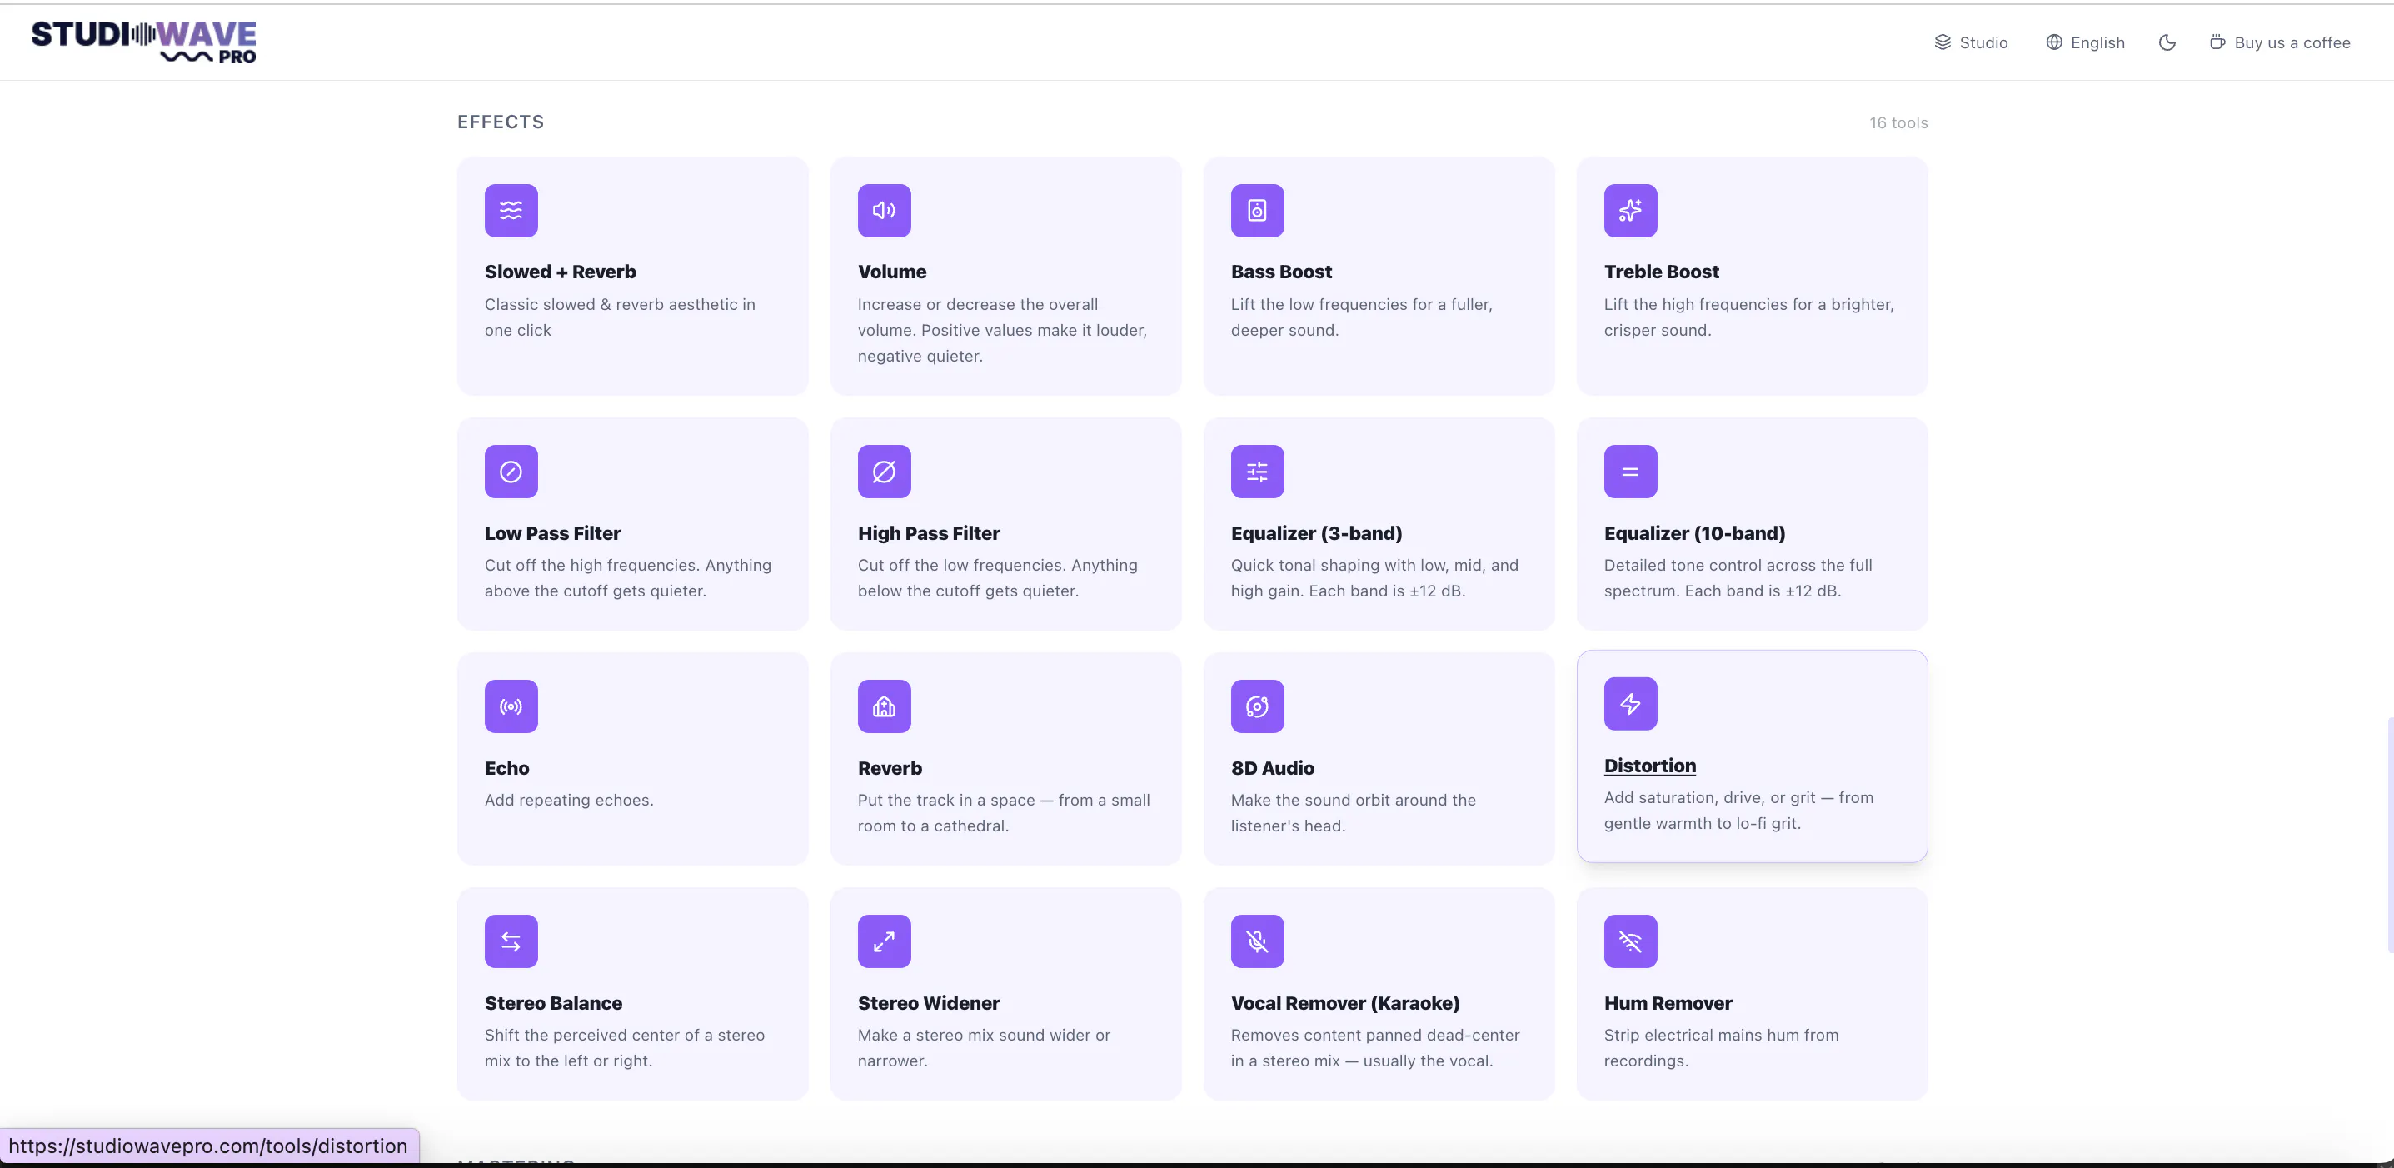2394x1168 pixels.
Task: Open the Bass Boost tool title
Action: click(x=1282, y=272)
